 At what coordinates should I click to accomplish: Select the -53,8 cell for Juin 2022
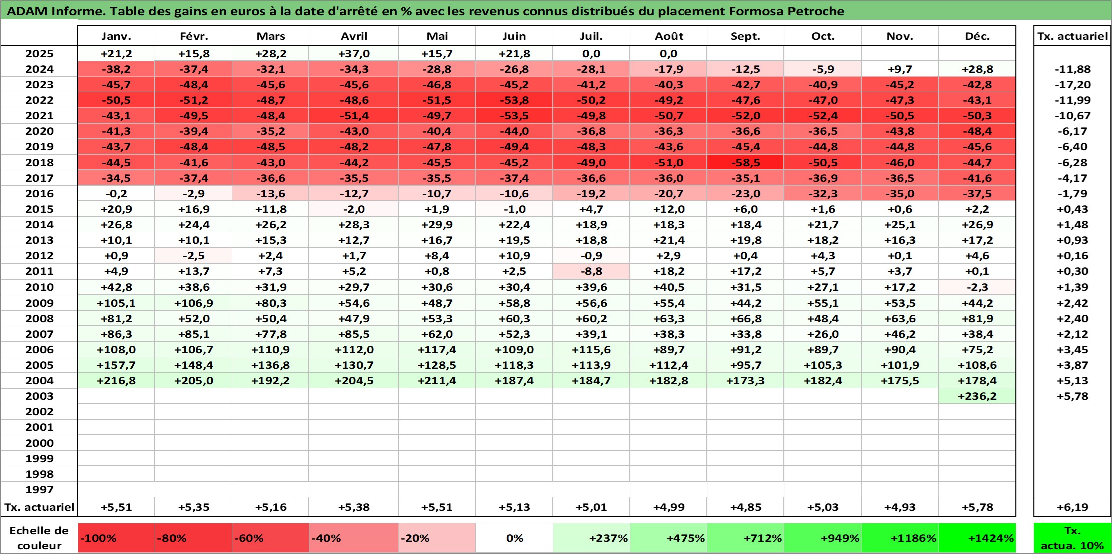point(514,100)
